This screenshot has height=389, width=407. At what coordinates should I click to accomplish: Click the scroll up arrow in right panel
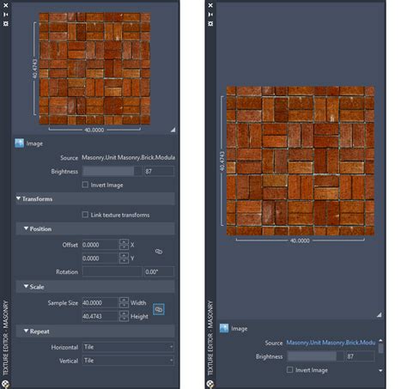380,340
